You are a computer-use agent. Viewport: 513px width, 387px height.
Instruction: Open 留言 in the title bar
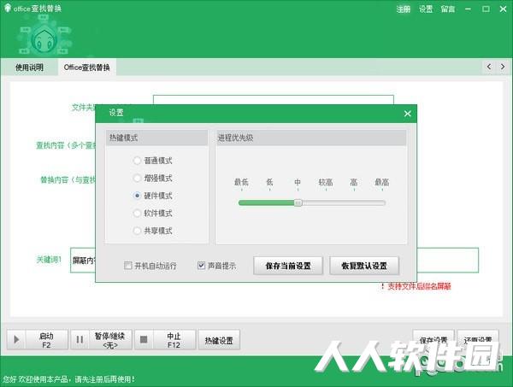[x=448, y=9]
